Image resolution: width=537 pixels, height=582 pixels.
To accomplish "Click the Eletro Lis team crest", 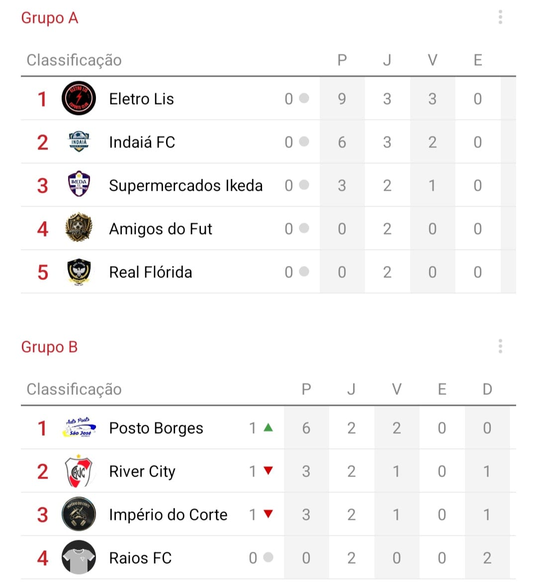I will coord(79,98).
